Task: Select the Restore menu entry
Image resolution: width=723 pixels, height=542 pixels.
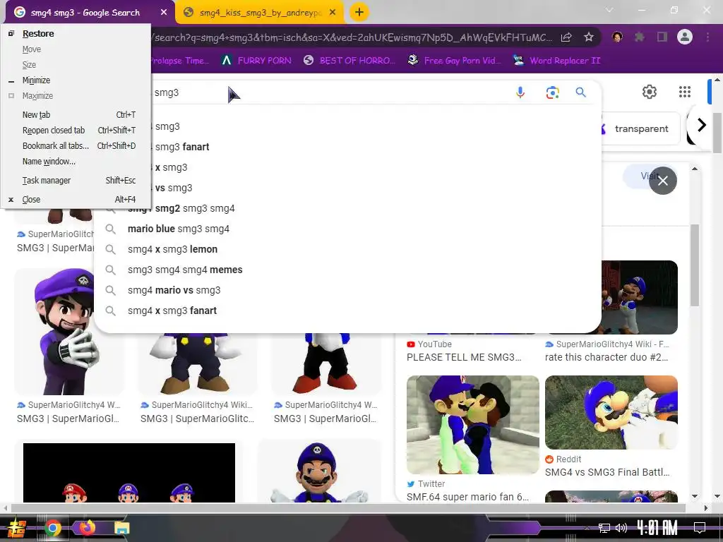Action: click(x=76, y=34)
